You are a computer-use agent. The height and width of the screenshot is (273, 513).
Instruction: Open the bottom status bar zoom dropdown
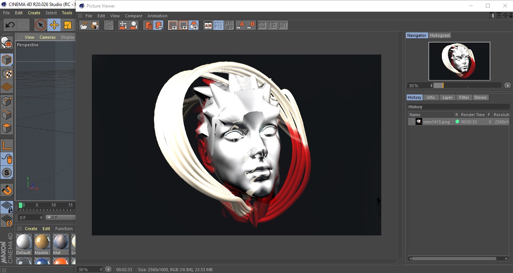pyautogui.click(x=100, y=270)
